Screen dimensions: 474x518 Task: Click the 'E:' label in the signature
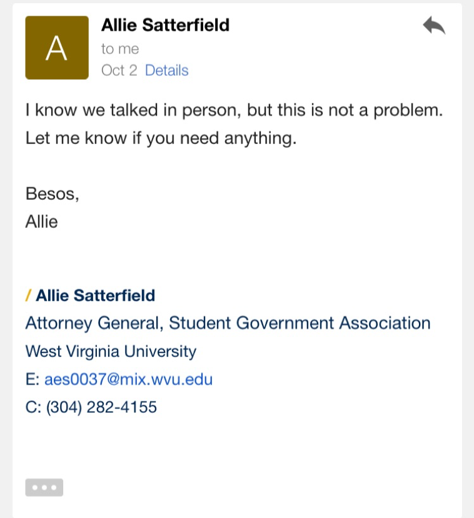(33, 379)
